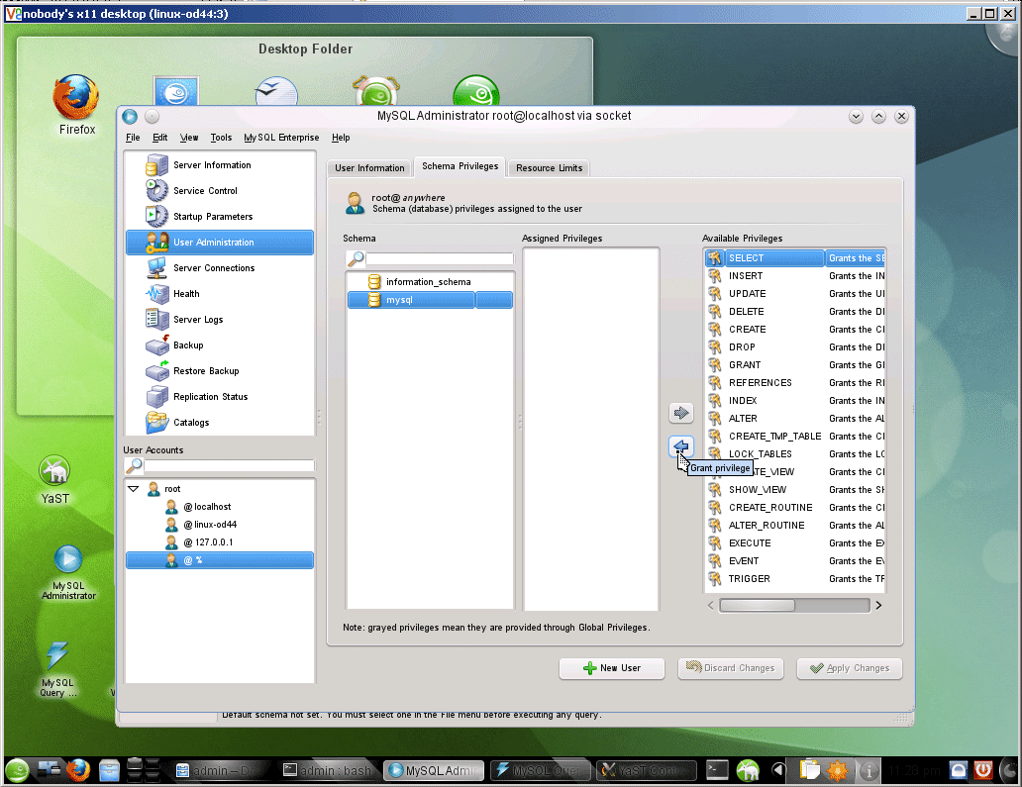Select the INSERT privilege
Screen dimensions: 1022x787
pos(795,276)
